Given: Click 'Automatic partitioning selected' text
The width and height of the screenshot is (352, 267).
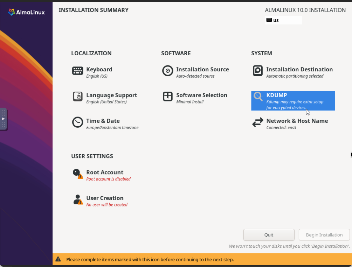Looking at the screenshot, I should pyautogui.click(x=295, y=76).
